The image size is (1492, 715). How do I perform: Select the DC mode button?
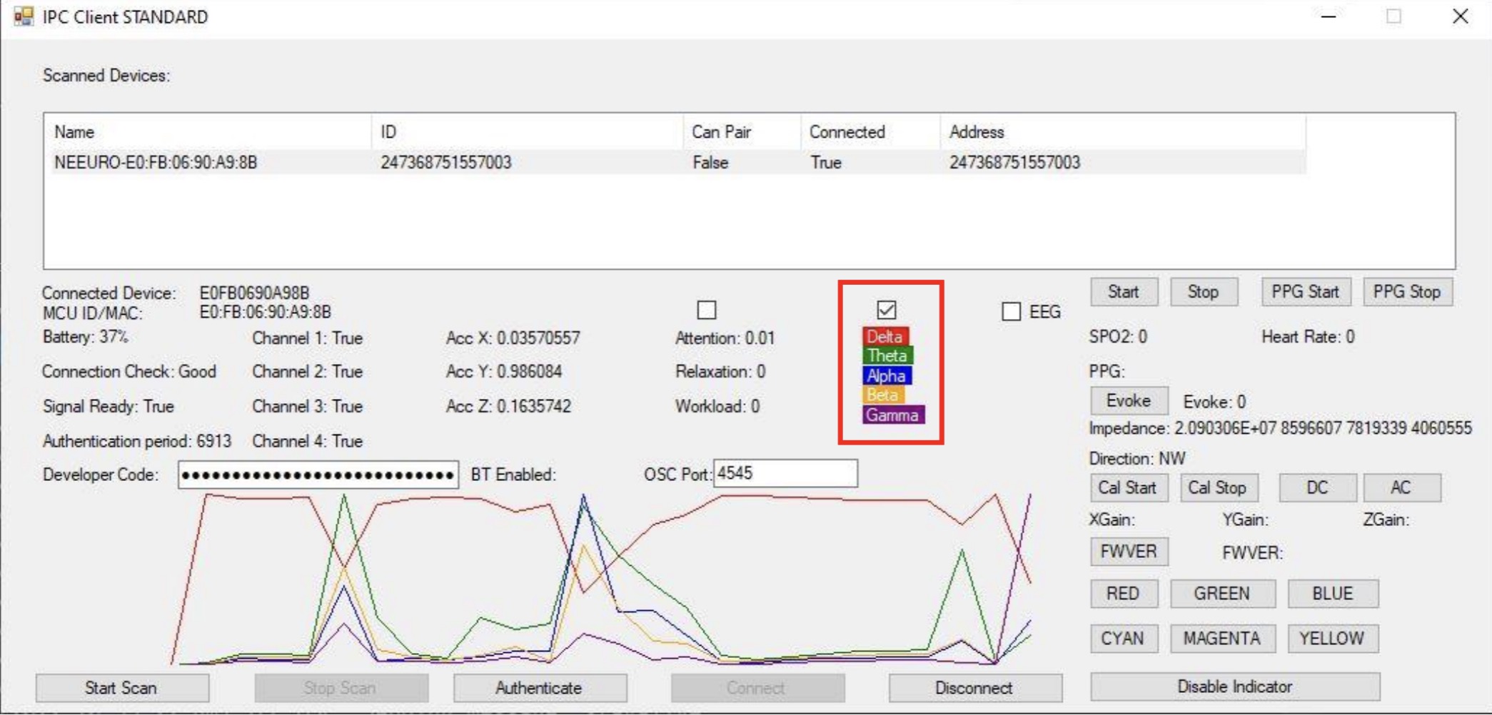pos(1316,488)
